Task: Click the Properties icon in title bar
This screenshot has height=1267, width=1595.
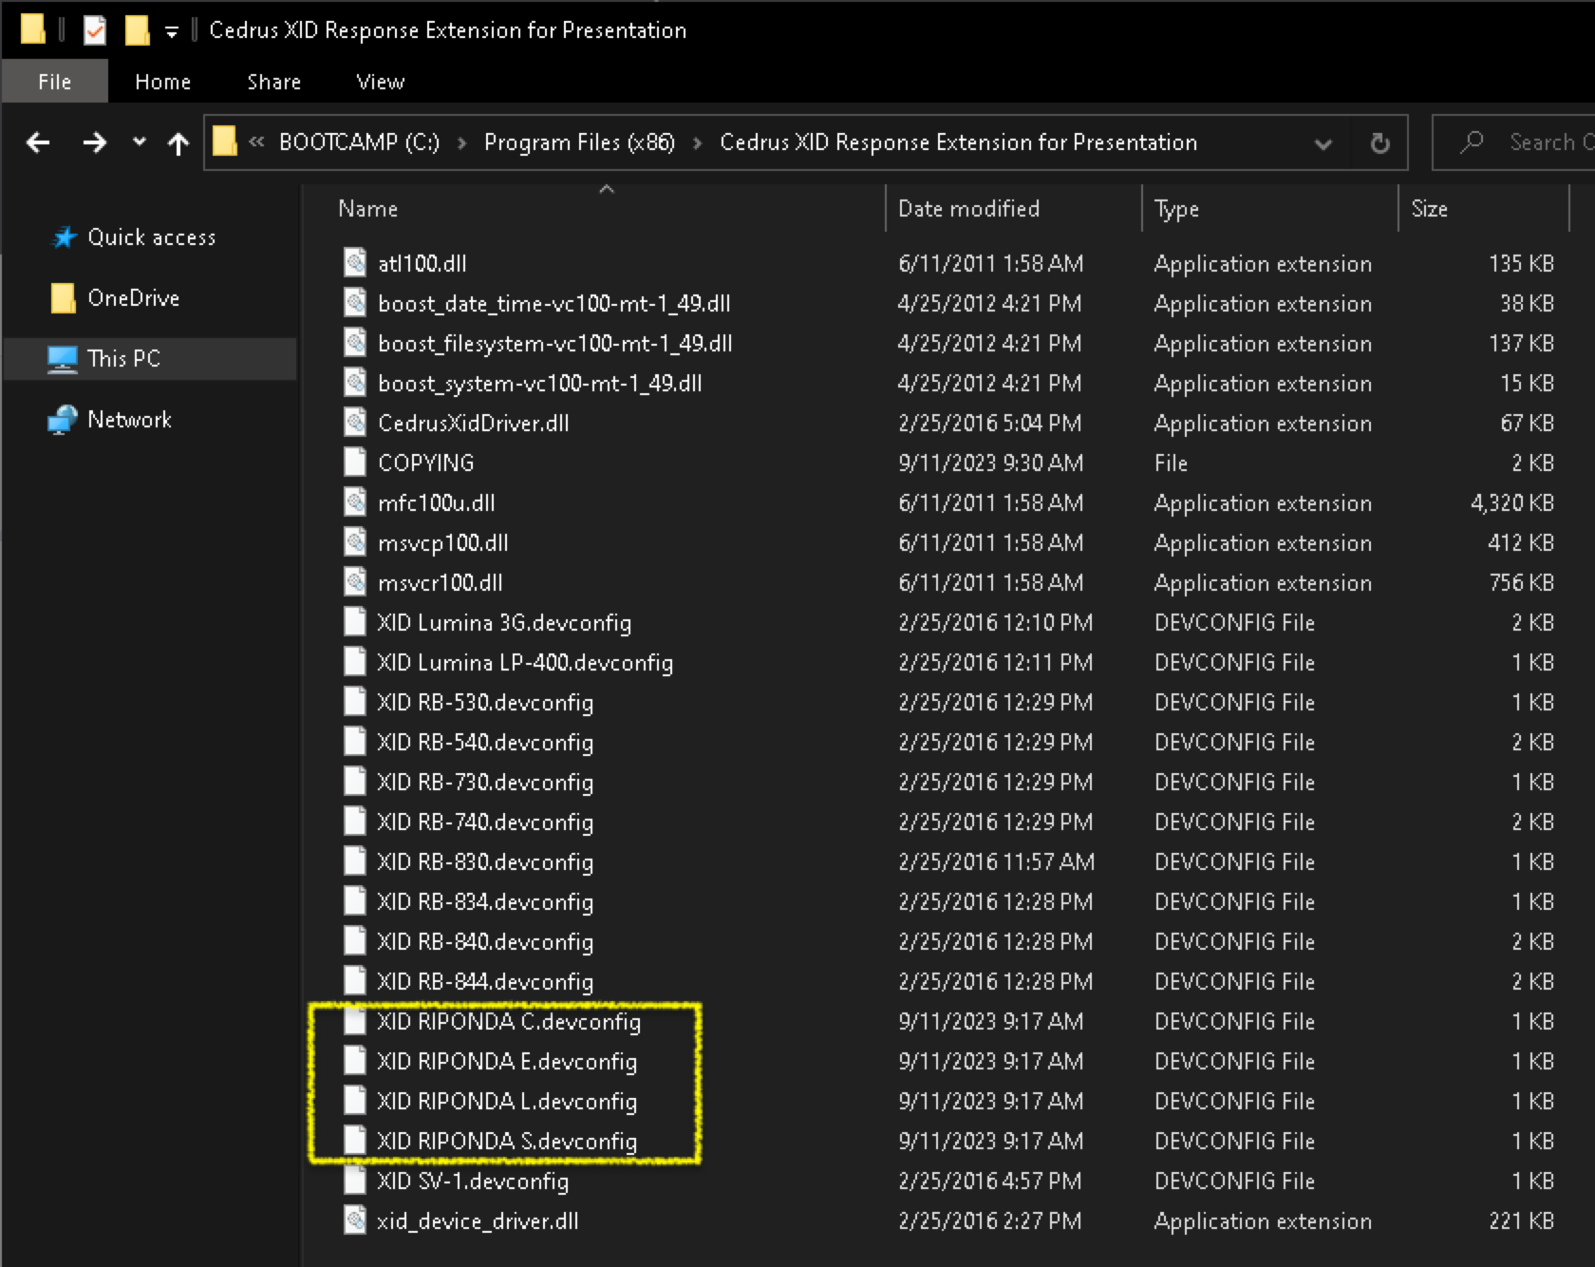Action: [x=95, y=30]
